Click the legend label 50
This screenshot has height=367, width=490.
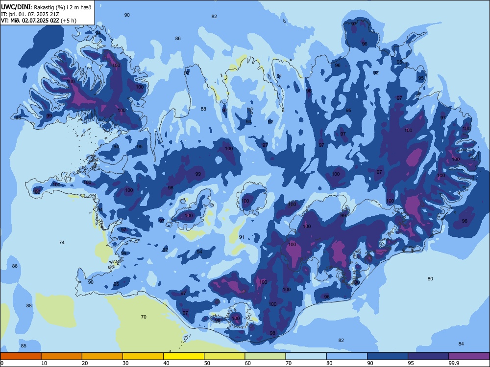coord(207,363)
